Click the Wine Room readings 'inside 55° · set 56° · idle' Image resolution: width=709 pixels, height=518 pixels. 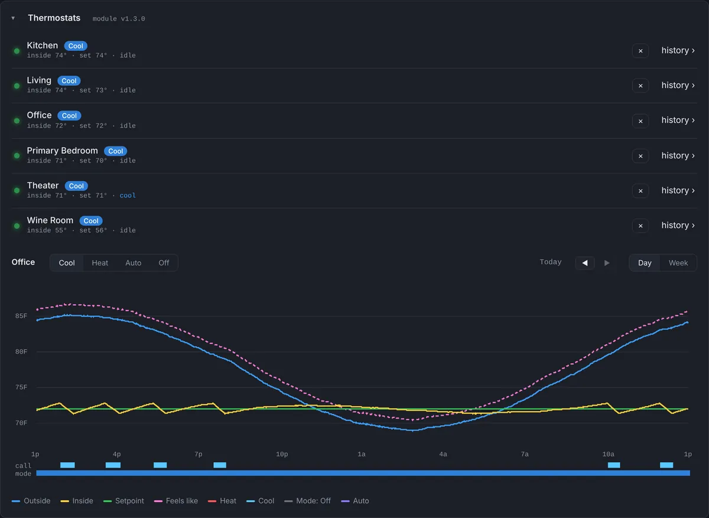click(x=82, y=230)
